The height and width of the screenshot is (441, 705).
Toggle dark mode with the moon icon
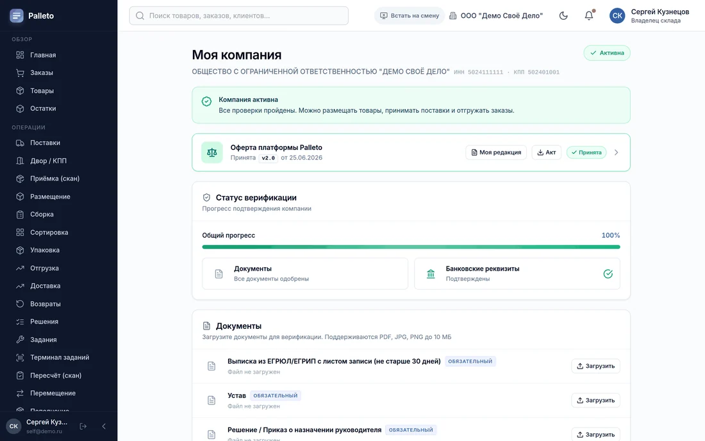[x=563, y=16]
